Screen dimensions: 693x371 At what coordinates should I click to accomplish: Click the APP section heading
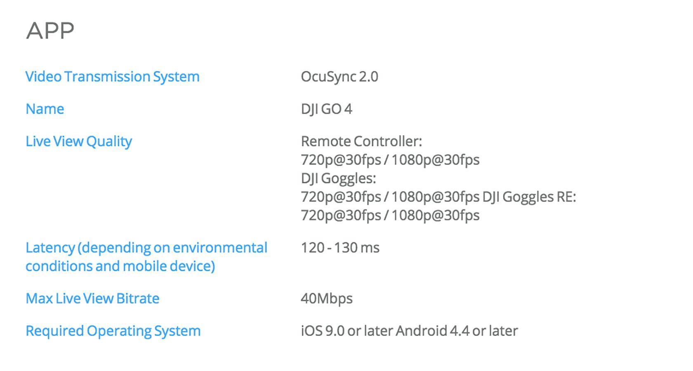pos(50,31)
